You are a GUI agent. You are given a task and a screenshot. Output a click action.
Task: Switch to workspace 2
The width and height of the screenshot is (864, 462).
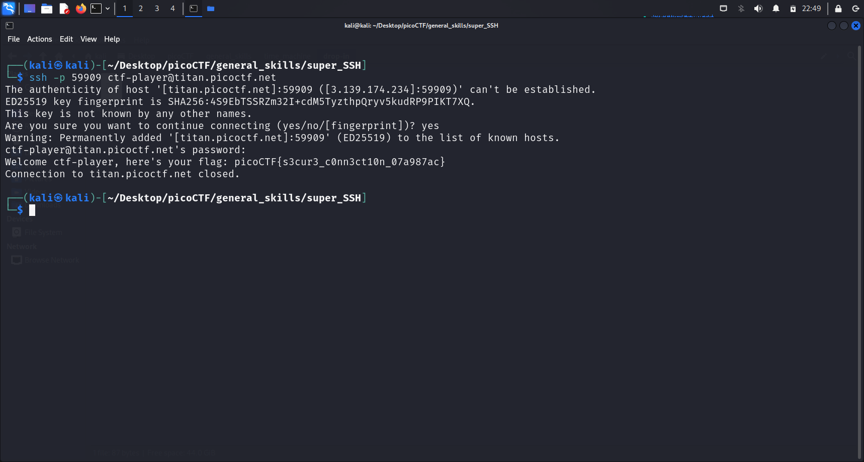[141, 9]
